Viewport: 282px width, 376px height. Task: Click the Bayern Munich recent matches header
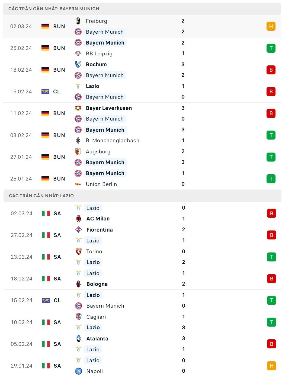click(54, 9)
